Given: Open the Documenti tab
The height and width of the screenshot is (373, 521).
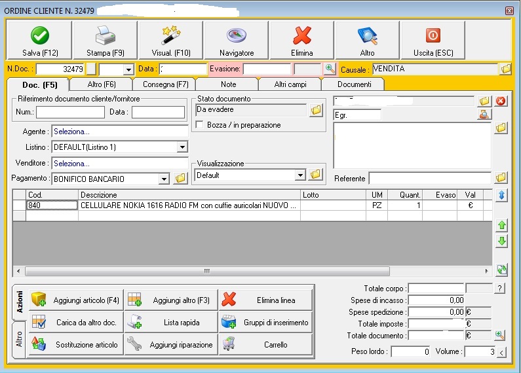Looking at the screenshot, I should (354, 84).
